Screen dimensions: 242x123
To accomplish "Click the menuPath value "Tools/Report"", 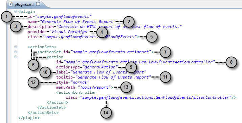I will coord(94,87).
